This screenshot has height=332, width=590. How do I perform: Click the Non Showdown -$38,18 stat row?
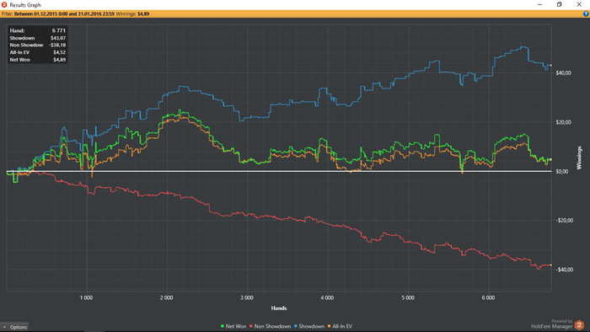[38, 46]
